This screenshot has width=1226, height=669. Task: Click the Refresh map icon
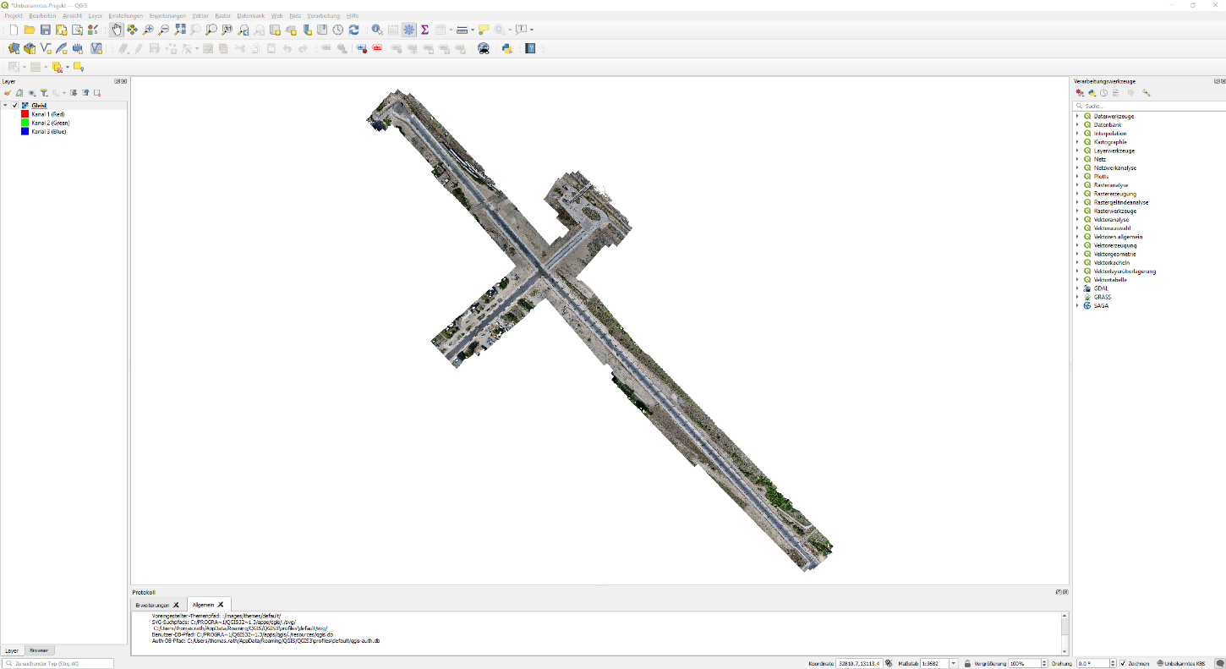(354, 30)
